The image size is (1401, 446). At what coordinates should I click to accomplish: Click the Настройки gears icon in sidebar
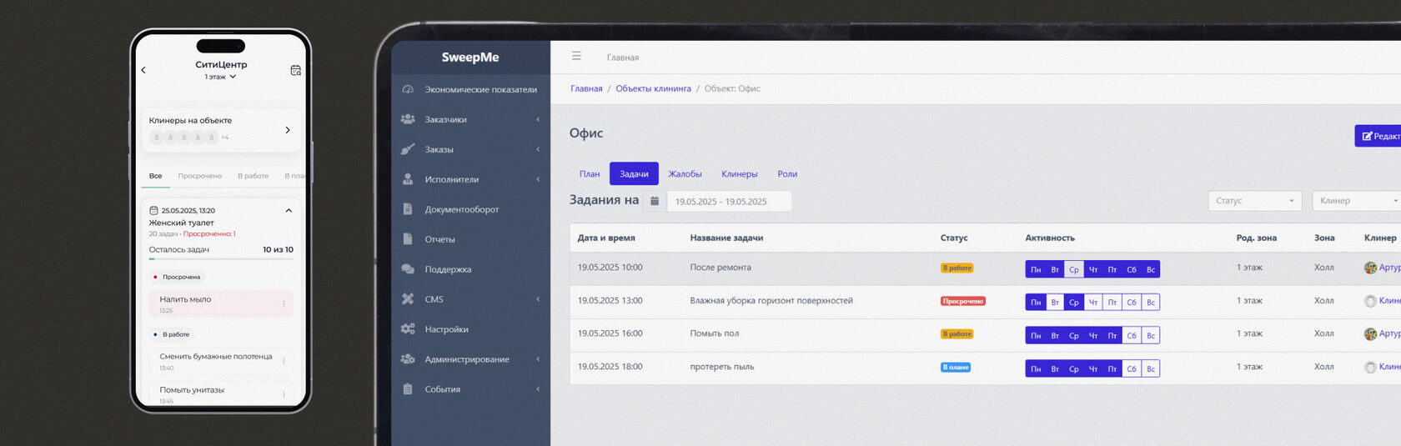click(x=408, y=329)
